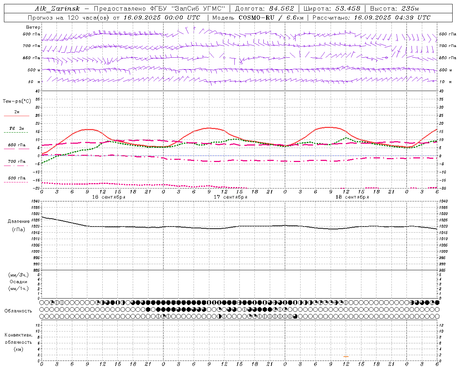Click the (гПа) unit label under Давление

(x=19, y=230)
